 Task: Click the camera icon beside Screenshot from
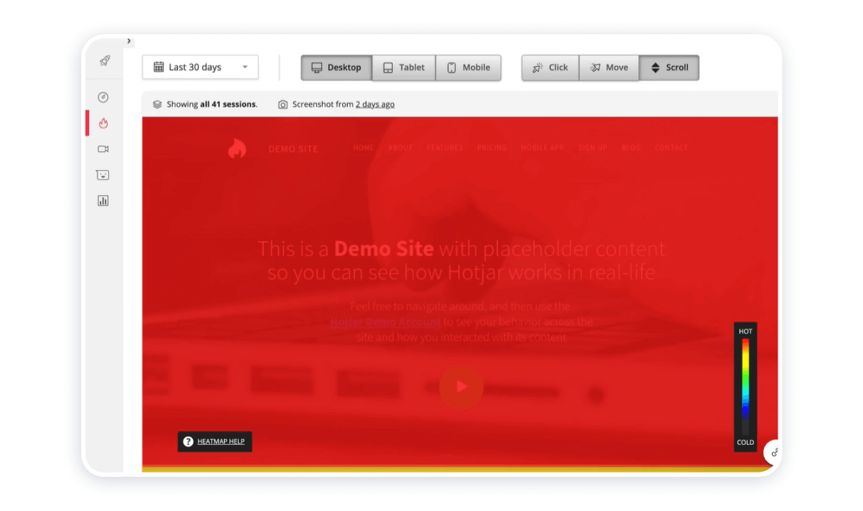coord(282,104)
